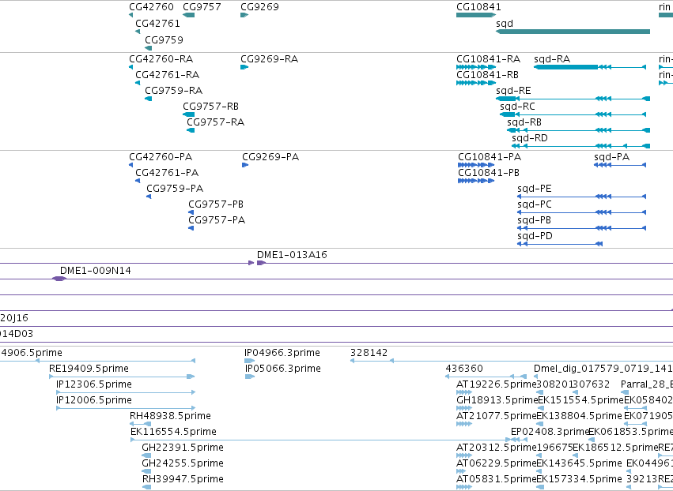Click the CG9269 gene label
The height and width of the screenshot is (491, 673).
259,7
